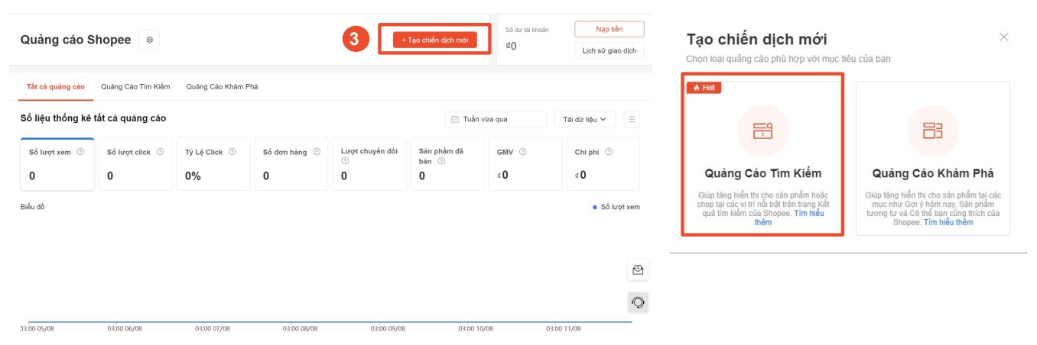Select the GMV metric card
The width and height of the screenshot is (1037, 345).
[525, 164]
